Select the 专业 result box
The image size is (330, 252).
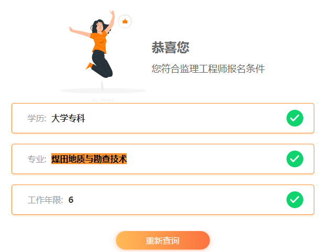point(163,159)
